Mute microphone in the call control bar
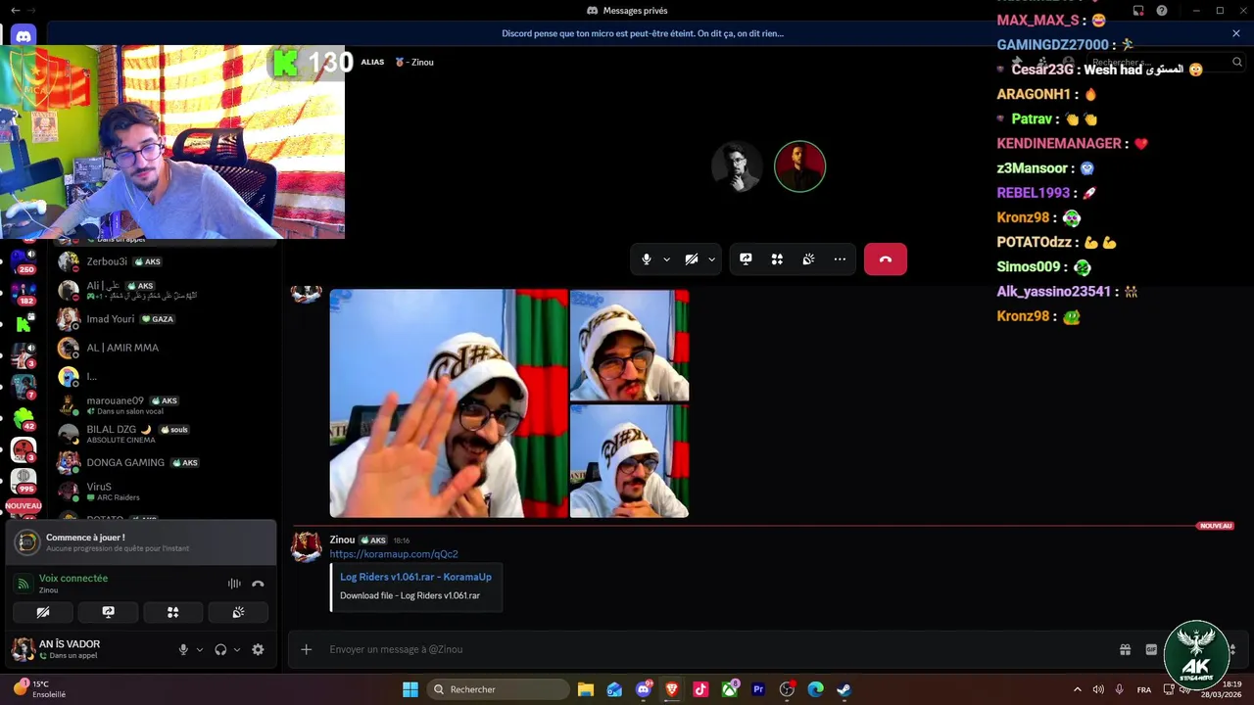 pyautogui.click(x=646, y=259)
